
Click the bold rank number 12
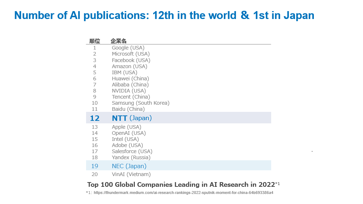coord(95,118)
